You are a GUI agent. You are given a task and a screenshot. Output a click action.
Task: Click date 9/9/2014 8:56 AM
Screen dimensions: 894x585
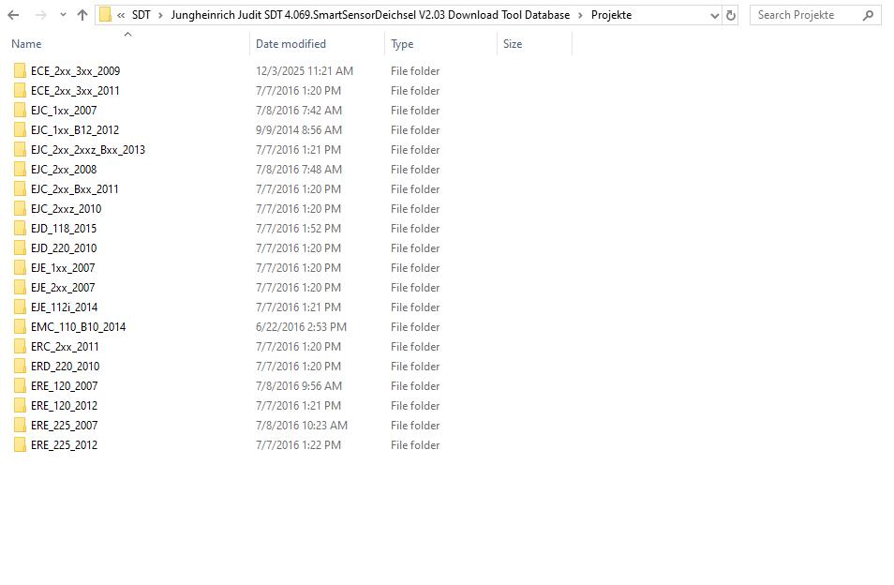[299, 130]
